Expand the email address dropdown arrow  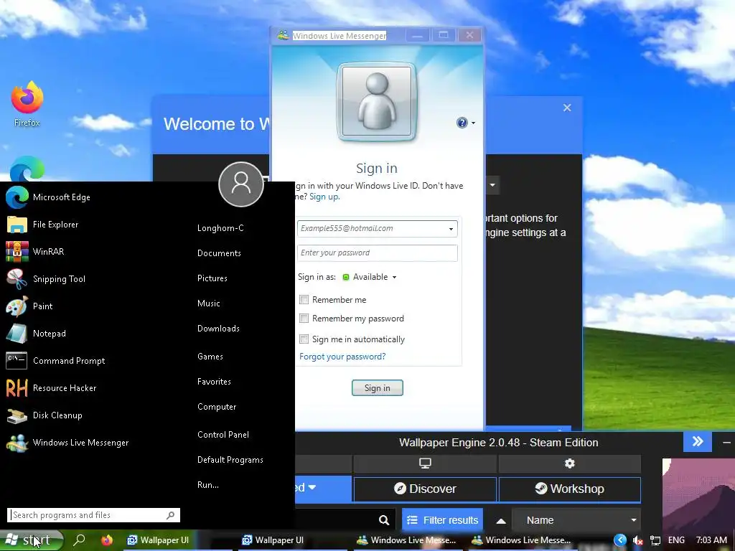tap(451, 229)
